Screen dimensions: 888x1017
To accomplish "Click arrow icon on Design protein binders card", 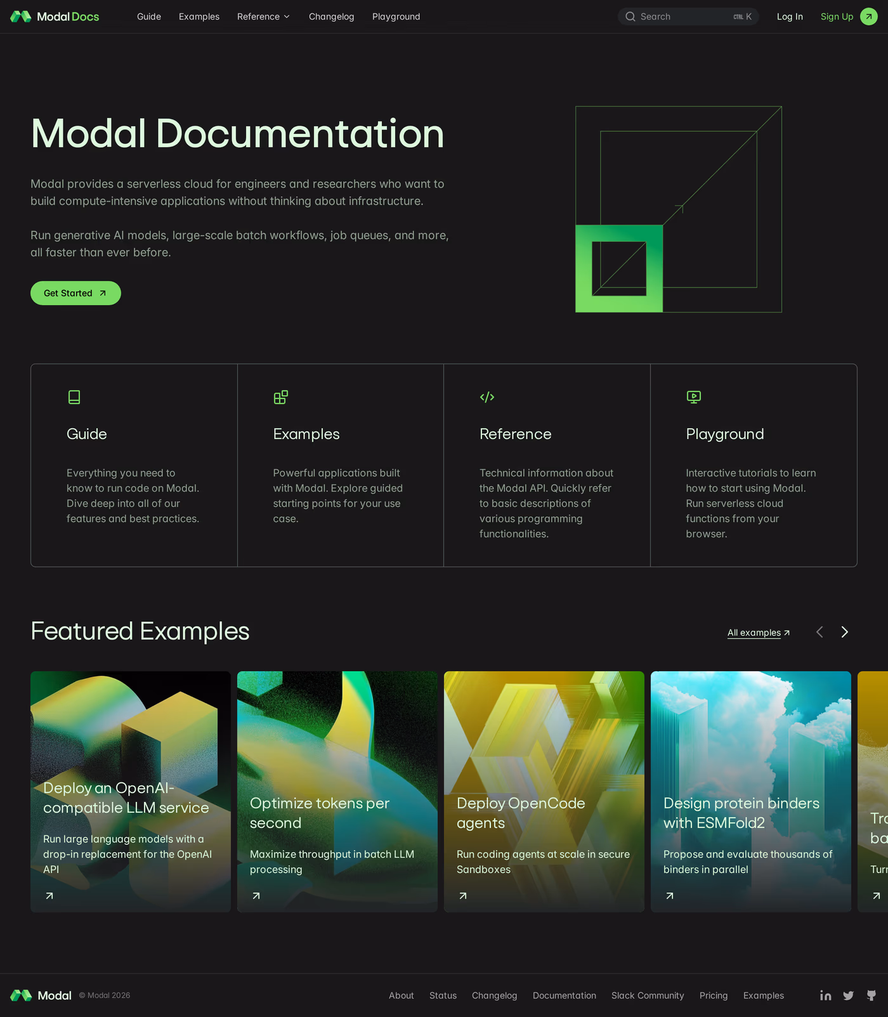I will (x=670, y=896).
